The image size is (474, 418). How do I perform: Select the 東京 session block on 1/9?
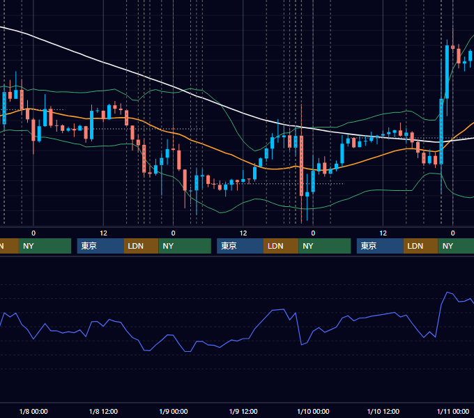(240, 246)
